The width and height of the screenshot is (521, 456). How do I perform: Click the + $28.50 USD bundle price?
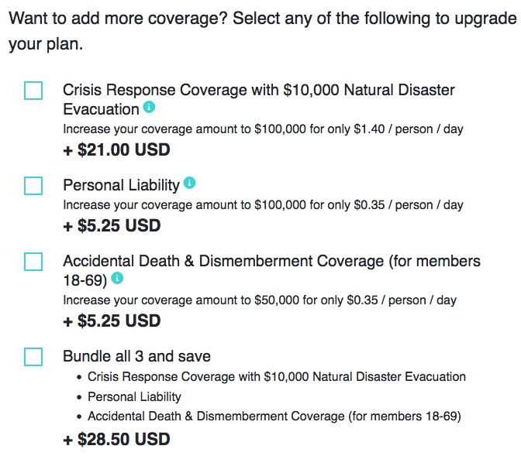point(116,440)
